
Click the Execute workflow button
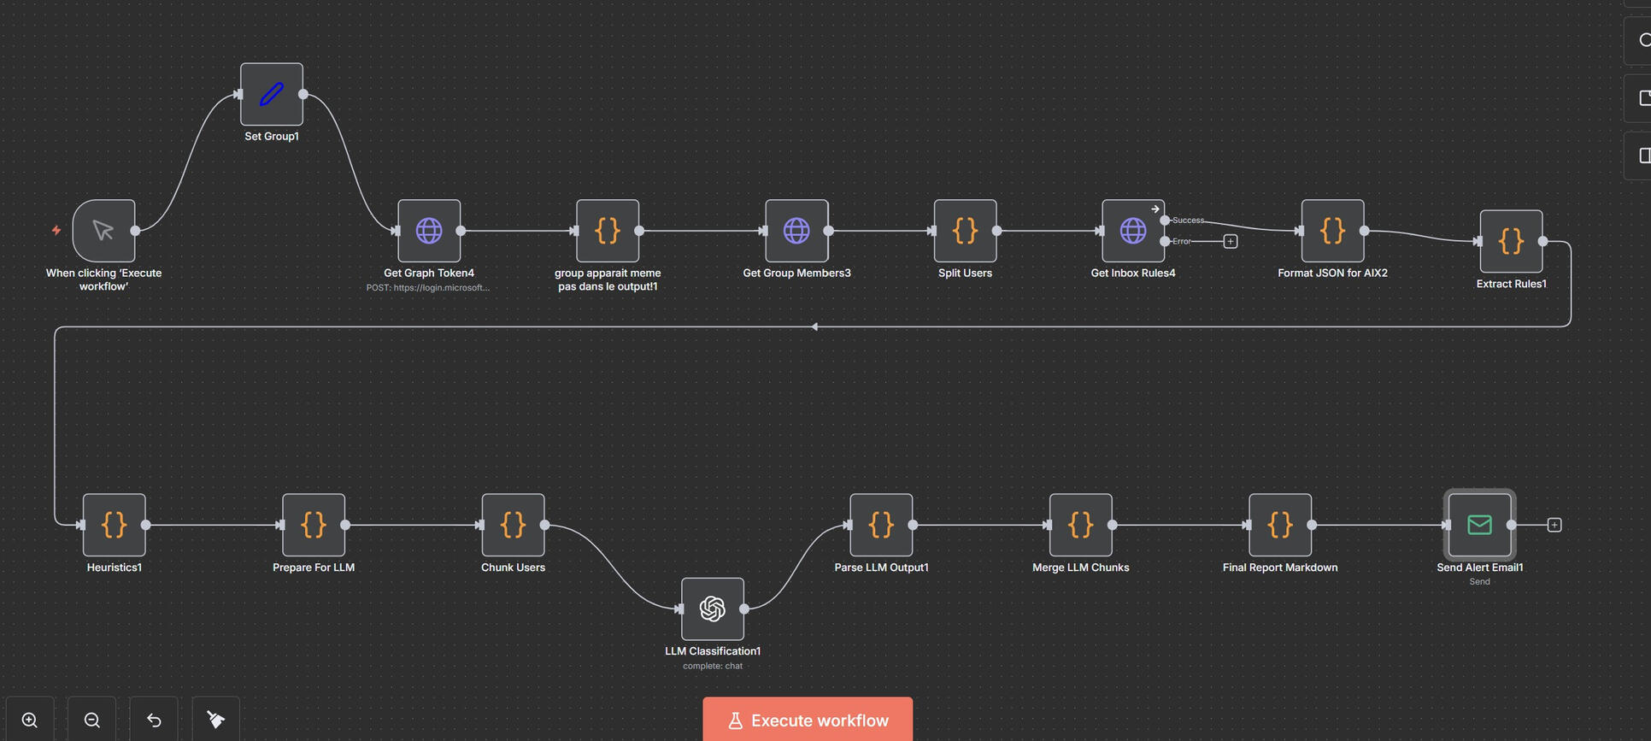coord(808,720)
